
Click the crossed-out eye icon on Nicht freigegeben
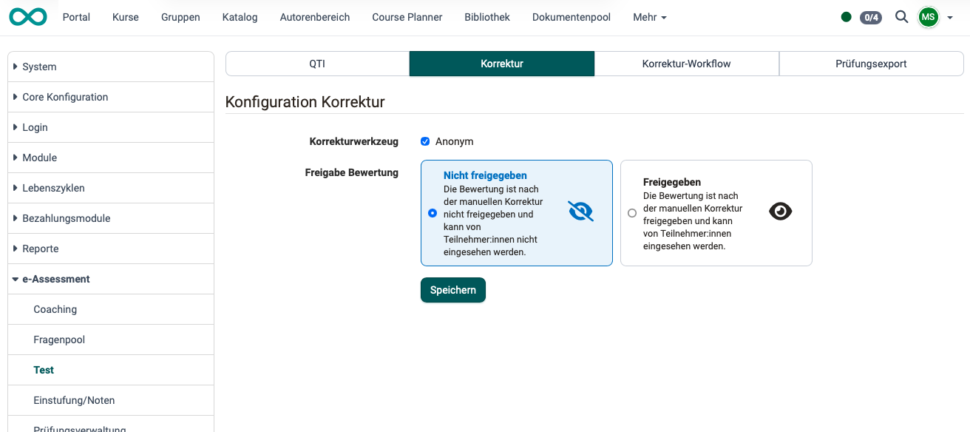[581, 211]
